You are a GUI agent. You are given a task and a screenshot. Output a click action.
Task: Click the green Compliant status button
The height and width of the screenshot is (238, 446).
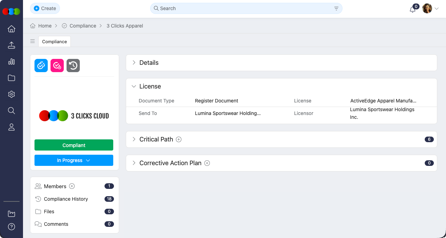tap(74, 145)
